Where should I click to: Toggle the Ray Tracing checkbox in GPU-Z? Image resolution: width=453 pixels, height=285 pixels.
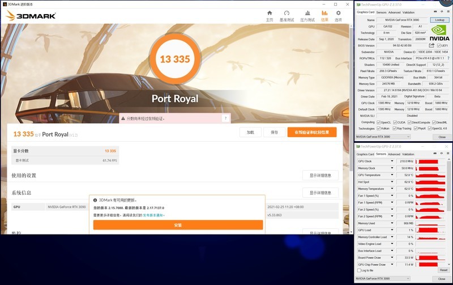(x=394, y=129)
